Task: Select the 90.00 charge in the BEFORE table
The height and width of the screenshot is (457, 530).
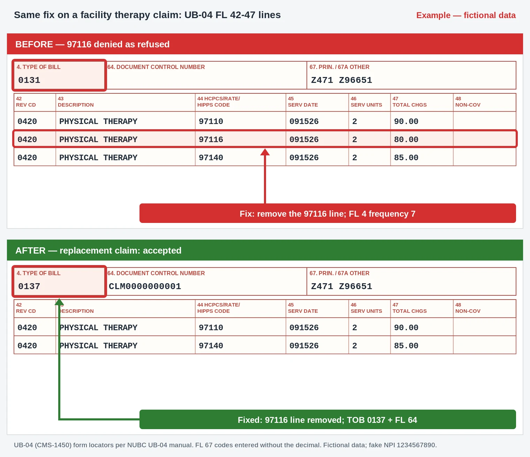Action: click(406, 122)
